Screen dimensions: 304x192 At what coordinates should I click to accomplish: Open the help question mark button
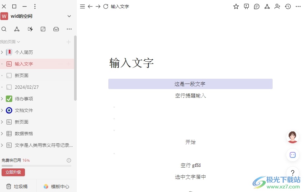click(x=293, y=172)
